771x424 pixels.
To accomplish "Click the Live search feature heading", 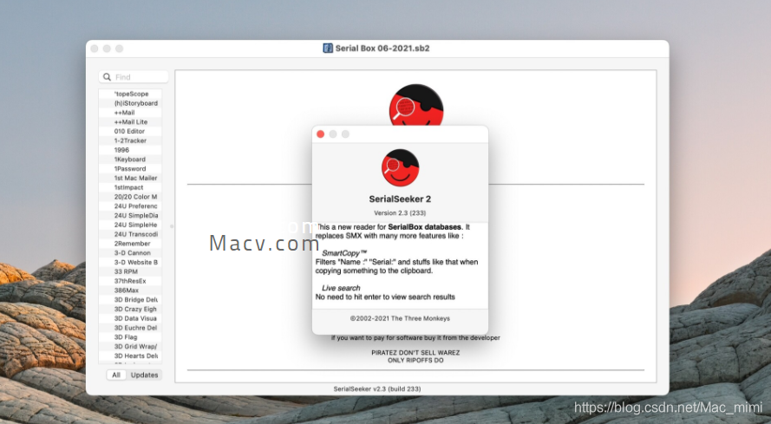I will (341, 288).
